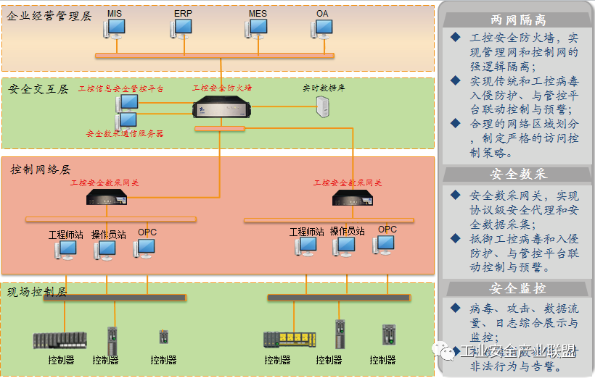Click the 控制网络层 layer label

[x=41, y=169]
